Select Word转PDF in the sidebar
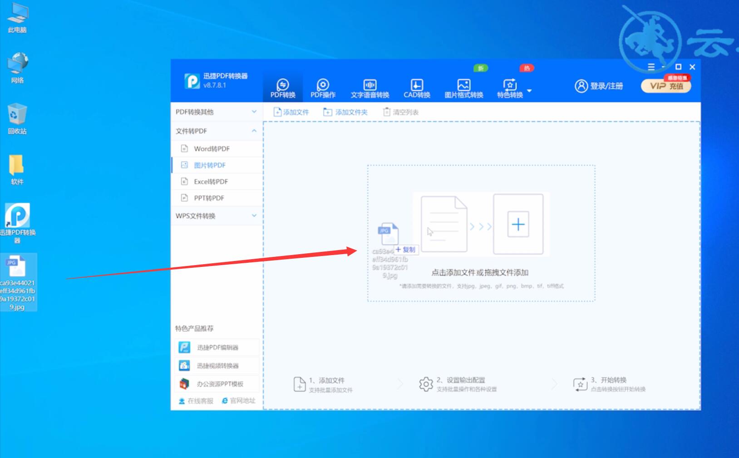Viewport: 739px width, 458px height. pos(217,148)
